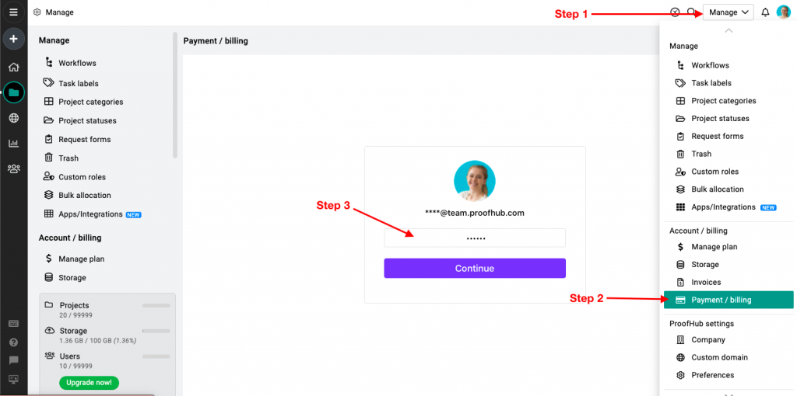797x396 pixels.
Task: Open the Reports chart icon in sidebar
Action: 14,144
